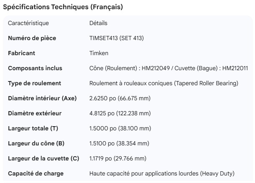Select the Caractéristique column header
The image size is (255, 183).
pyautogui.click(x=28, y=23)
